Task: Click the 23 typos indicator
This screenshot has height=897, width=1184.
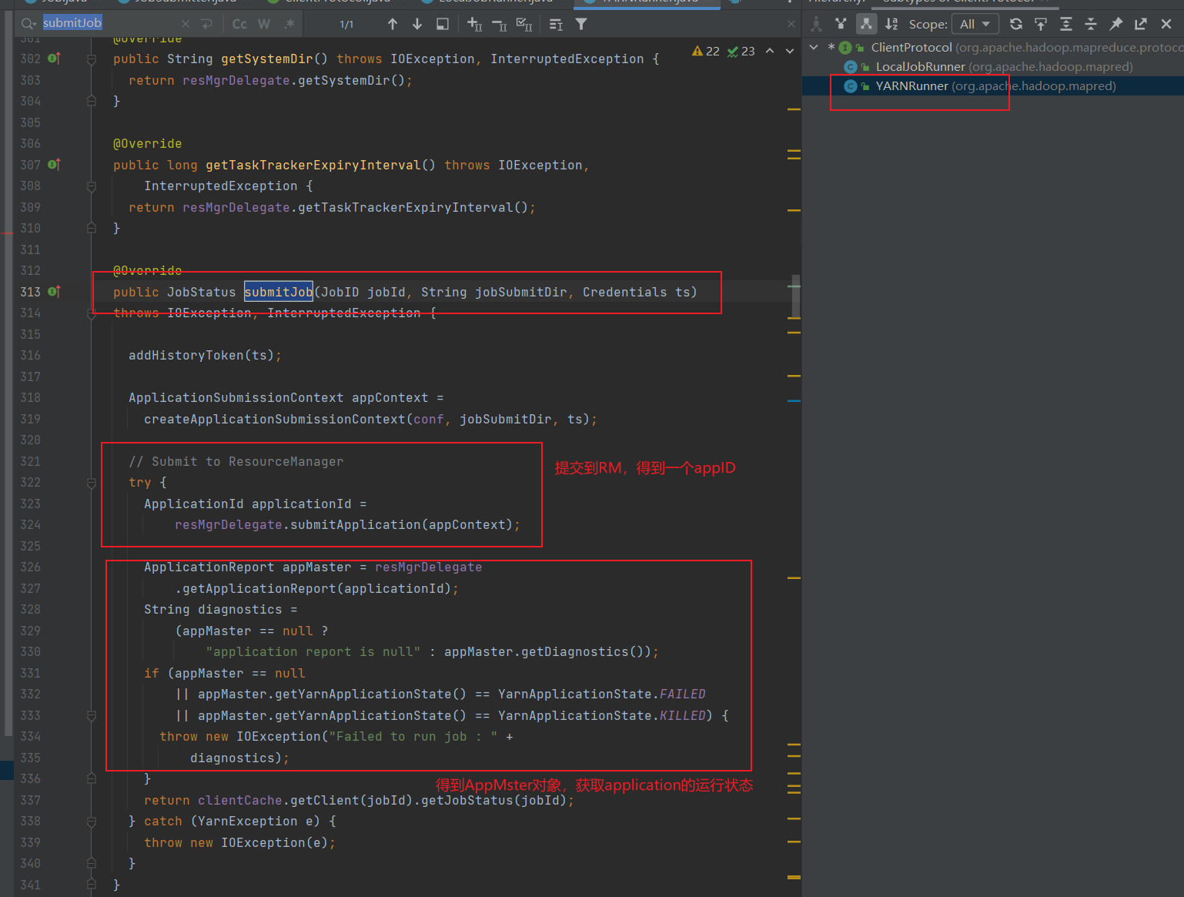Action: [x=741, y=51]
